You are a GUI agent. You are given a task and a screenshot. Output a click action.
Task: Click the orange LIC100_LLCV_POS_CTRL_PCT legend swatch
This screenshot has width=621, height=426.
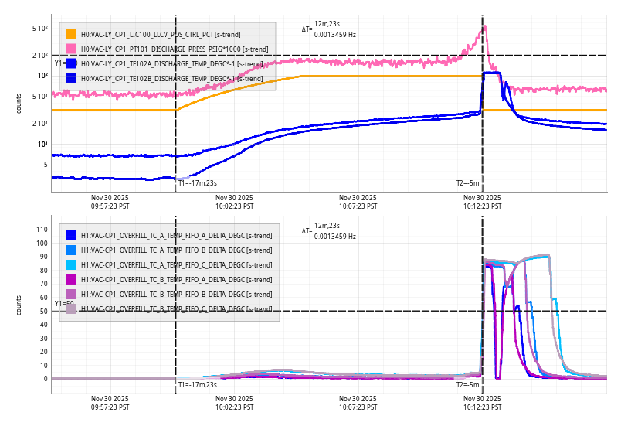tap(71, 34)
